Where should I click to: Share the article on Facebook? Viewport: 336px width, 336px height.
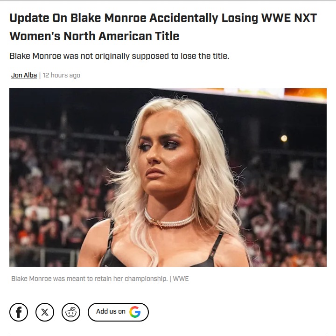pos(19,312)
